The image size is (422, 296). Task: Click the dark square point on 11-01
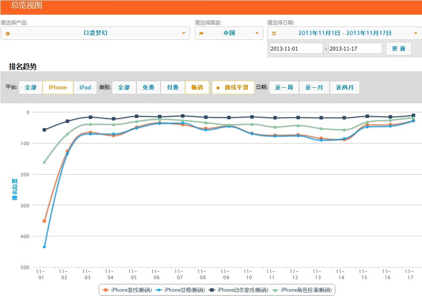(x=44, y=130)
